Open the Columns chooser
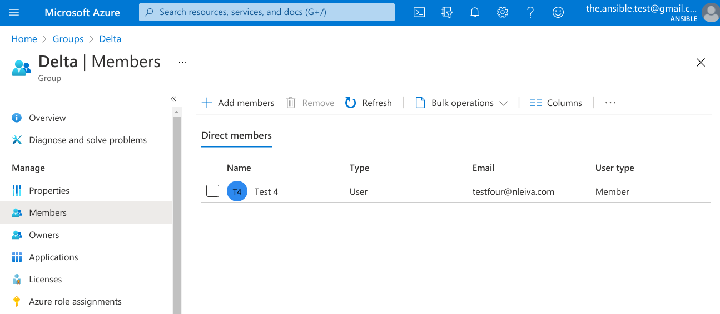This screenshot has width=720, height=314. (556, 103)
